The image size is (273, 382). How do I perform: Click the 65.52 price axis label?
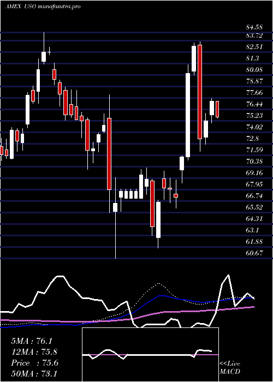[x=254, y=207]
